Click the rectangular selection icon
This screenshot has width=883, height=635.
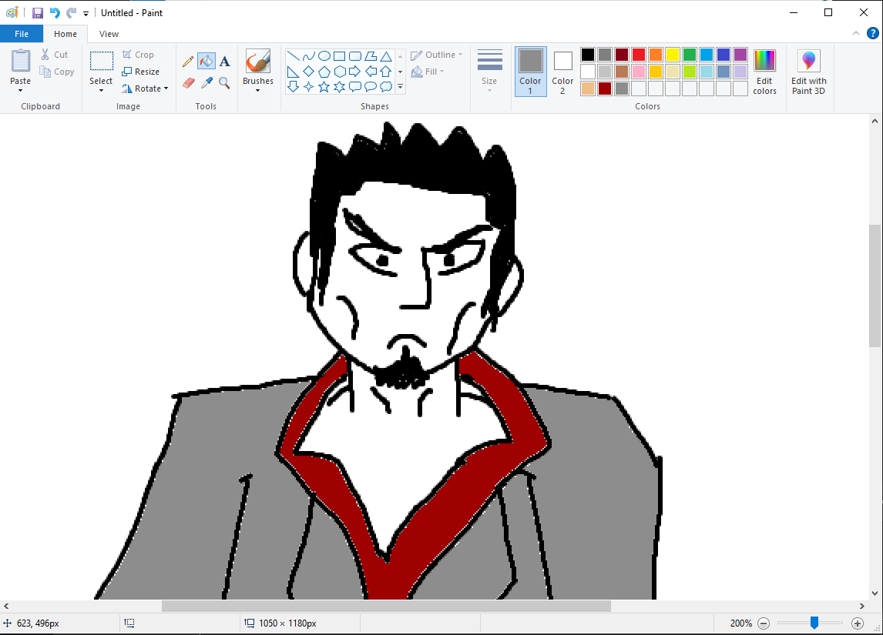click(x=102, y=61)
